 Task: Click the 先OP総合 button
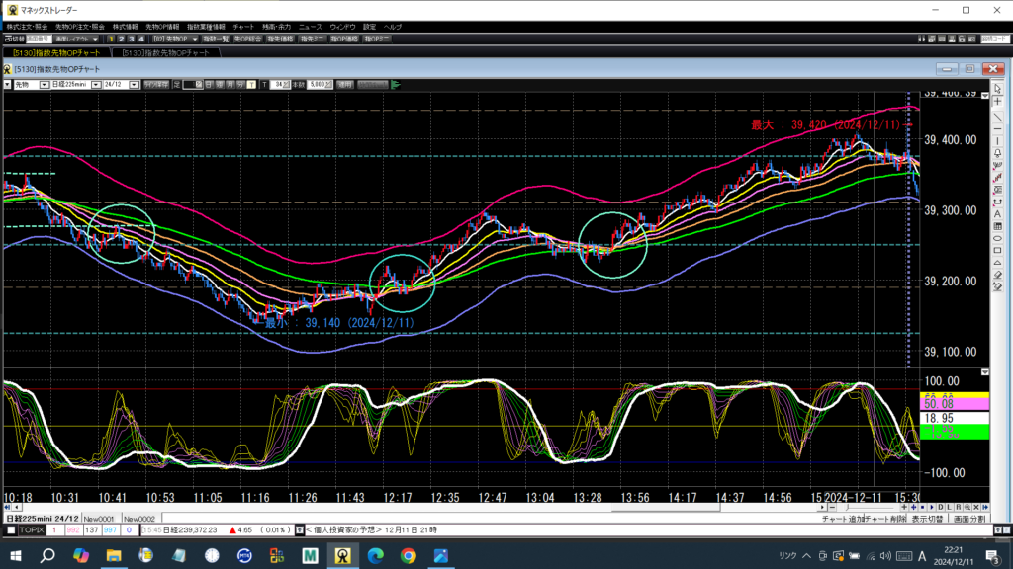[x=247, y=39]
